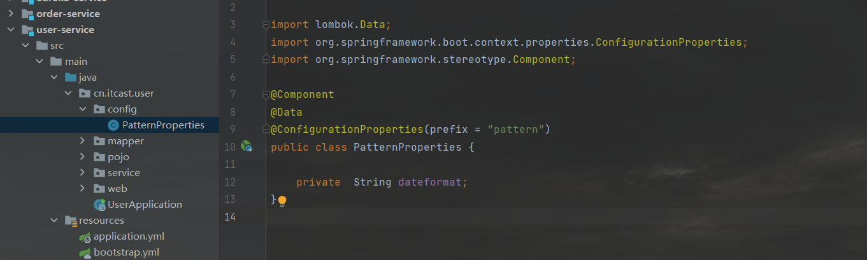Open the PatternProperties class file icon
This screenshot has height=260, width=867.
point(113,125)
